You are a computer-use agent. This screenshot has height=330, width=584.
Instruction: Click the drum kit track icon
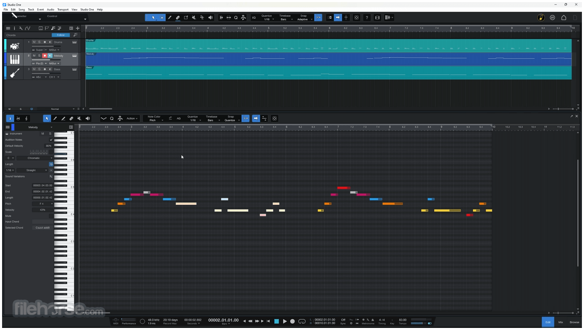15,46
